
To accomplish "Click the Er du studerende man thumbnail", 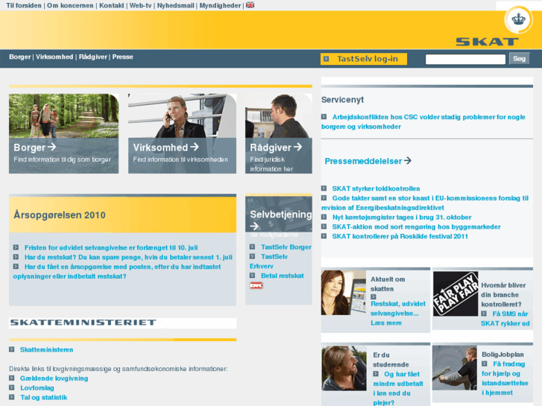I will (344, 368).
